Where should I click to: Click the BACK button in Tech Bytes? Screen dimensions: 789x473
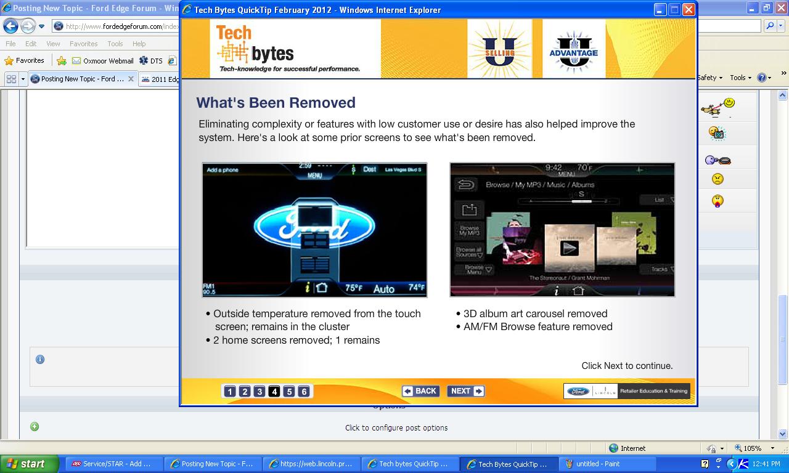coord(420,391)
